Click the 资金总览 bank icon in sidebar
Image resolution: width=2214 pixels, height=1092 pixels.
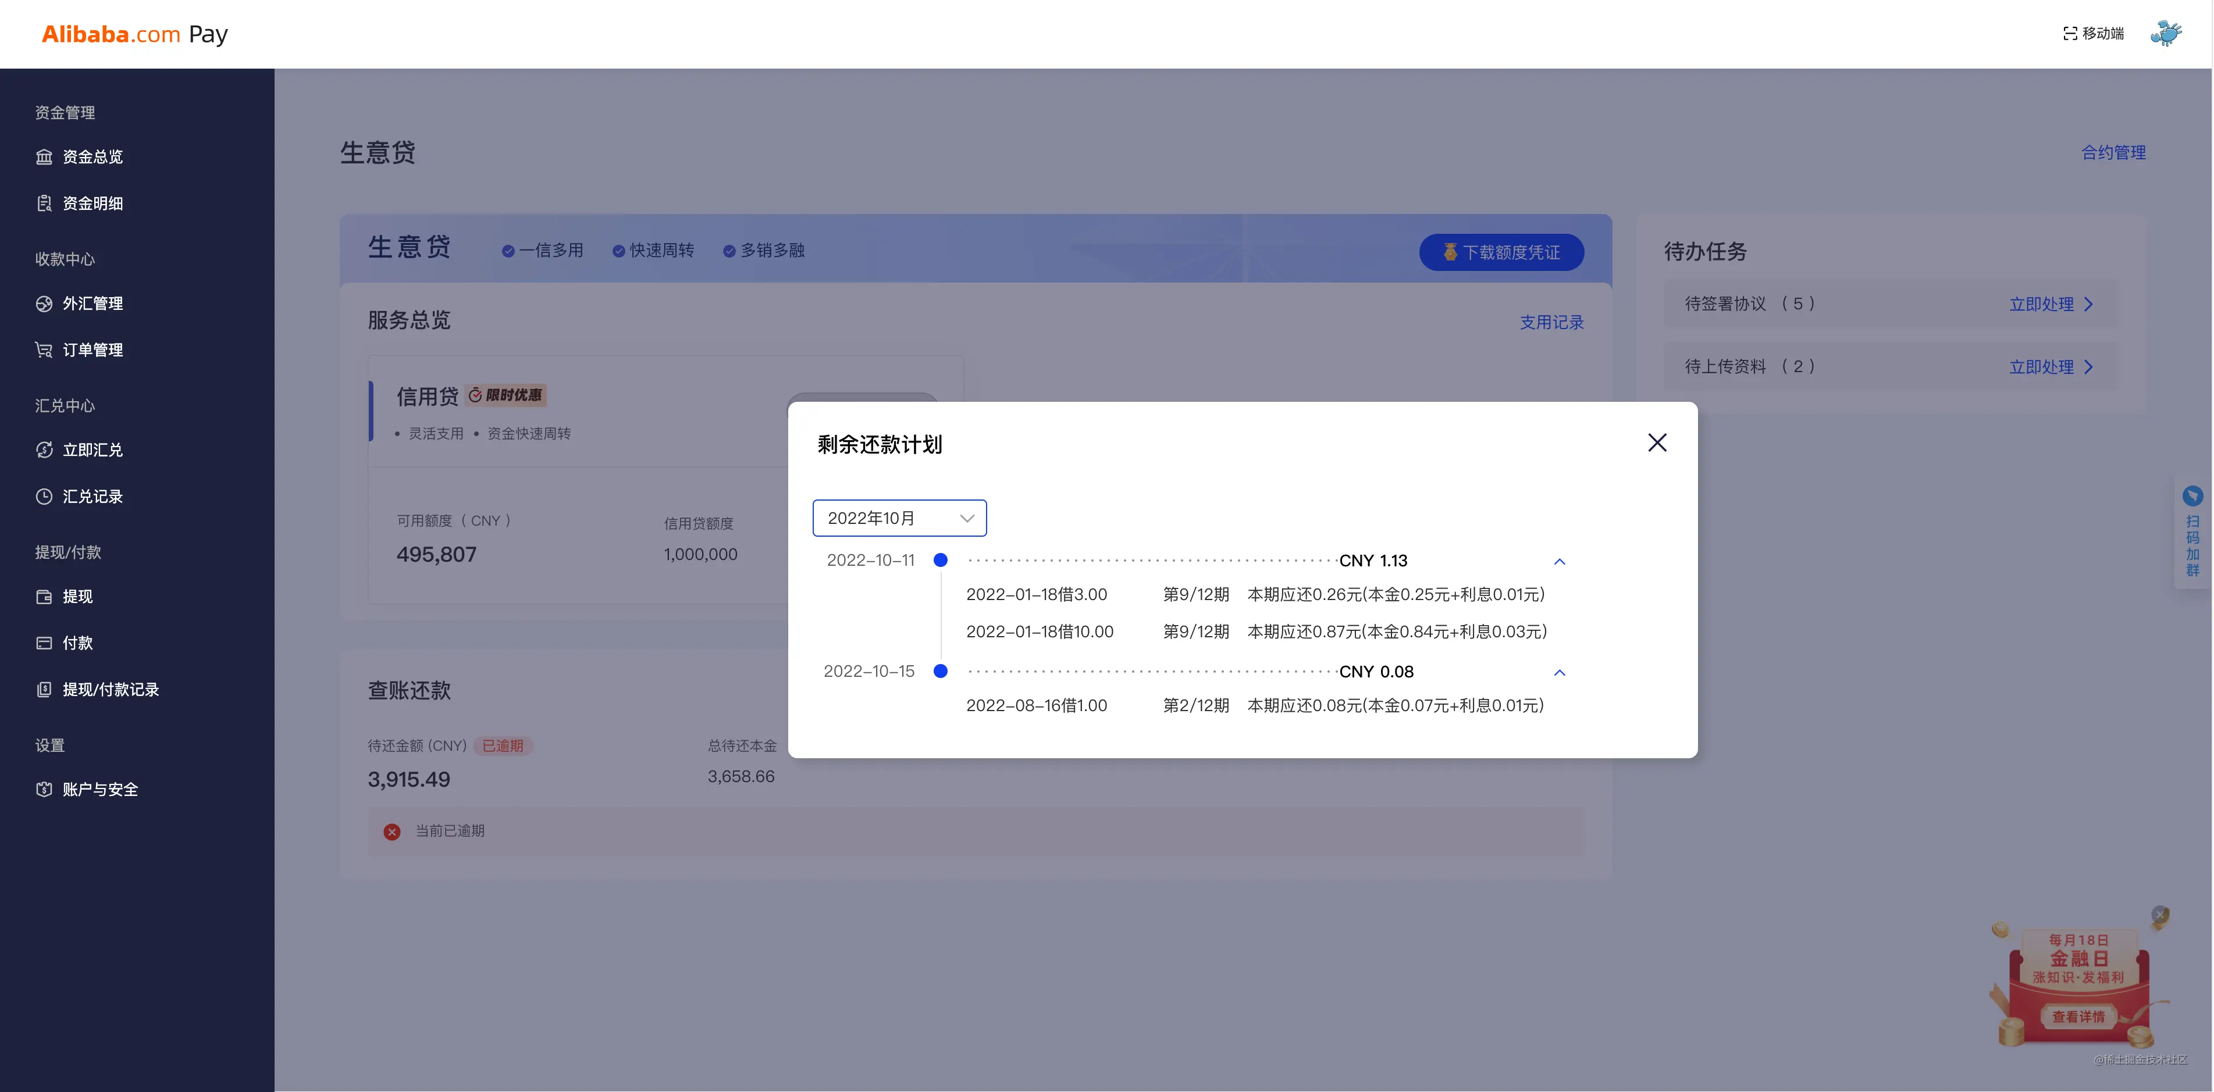(44, 156)
